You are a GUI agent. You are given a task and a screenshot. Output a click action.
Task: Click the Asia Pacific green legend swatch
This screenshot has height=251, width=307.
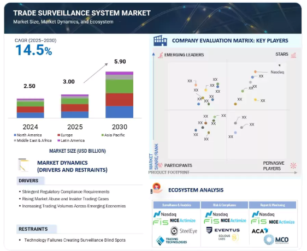point(102,135)
